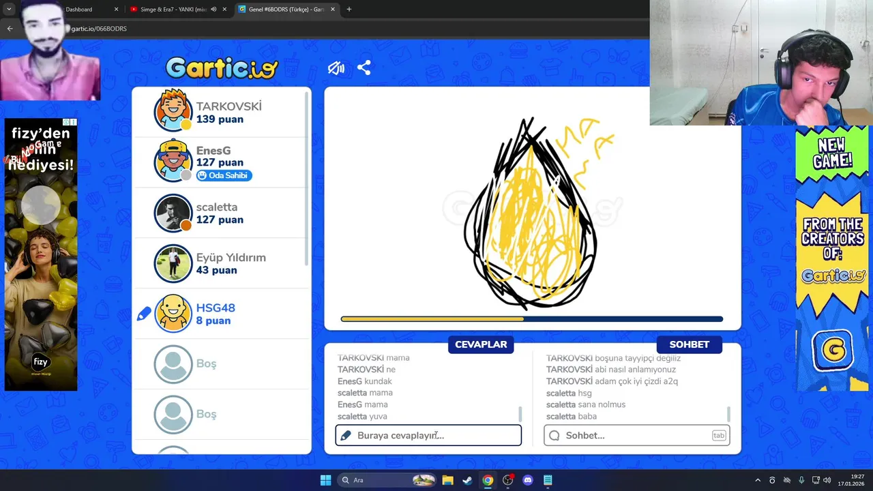This screenshot has width=873, height=491.
Task: Click the microphone icon in system tray
Action: click(x=801, y=480)
